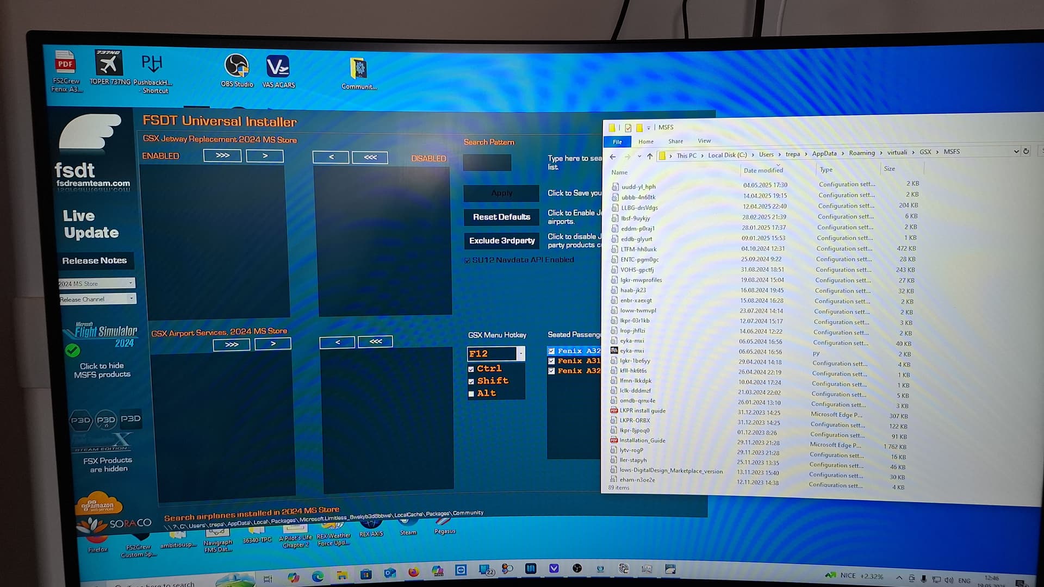Open the FS2Crew Fenix PDF desktop icon

pos(65,71)
